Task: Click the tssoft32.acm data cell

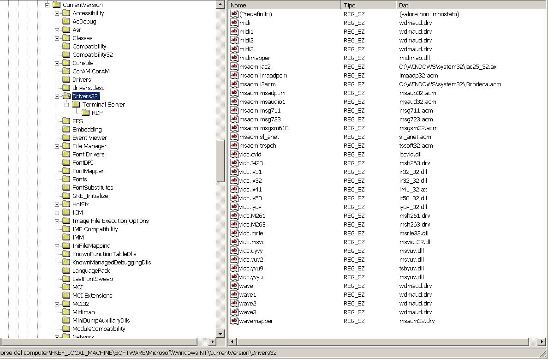Action: point(416,145)
